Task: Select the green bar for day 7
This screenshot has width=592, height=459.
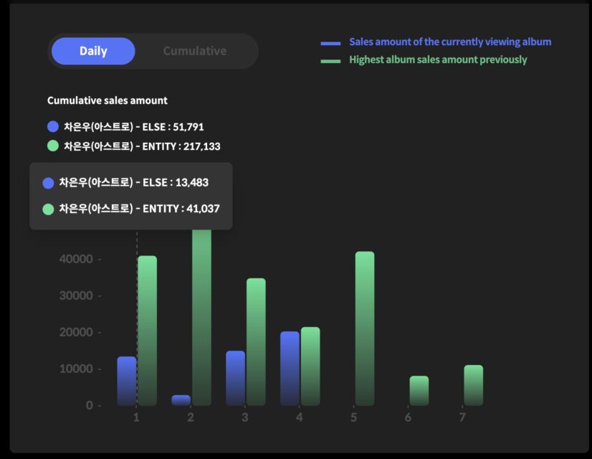Action: (x=474, y=385)
